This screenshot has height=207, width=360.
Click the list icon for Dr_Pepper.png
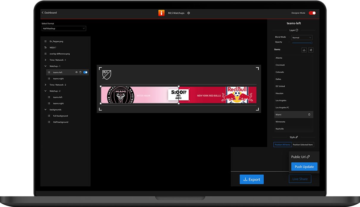(x=46, y=41)
